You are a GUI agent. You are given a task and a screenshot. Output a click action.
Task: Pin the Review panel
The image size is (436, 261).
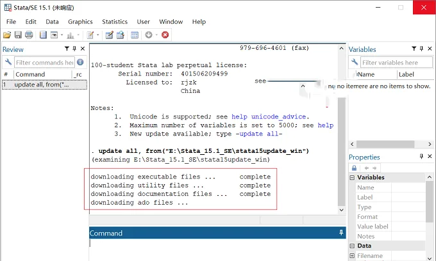pyautogui.click(x=74, y=49)
